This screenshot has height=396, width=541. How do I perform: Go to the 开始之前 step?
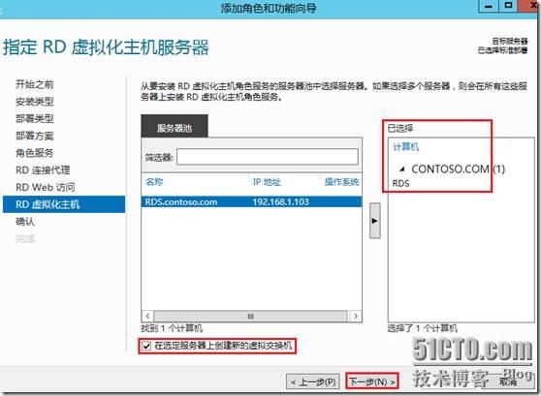[35, 84]
